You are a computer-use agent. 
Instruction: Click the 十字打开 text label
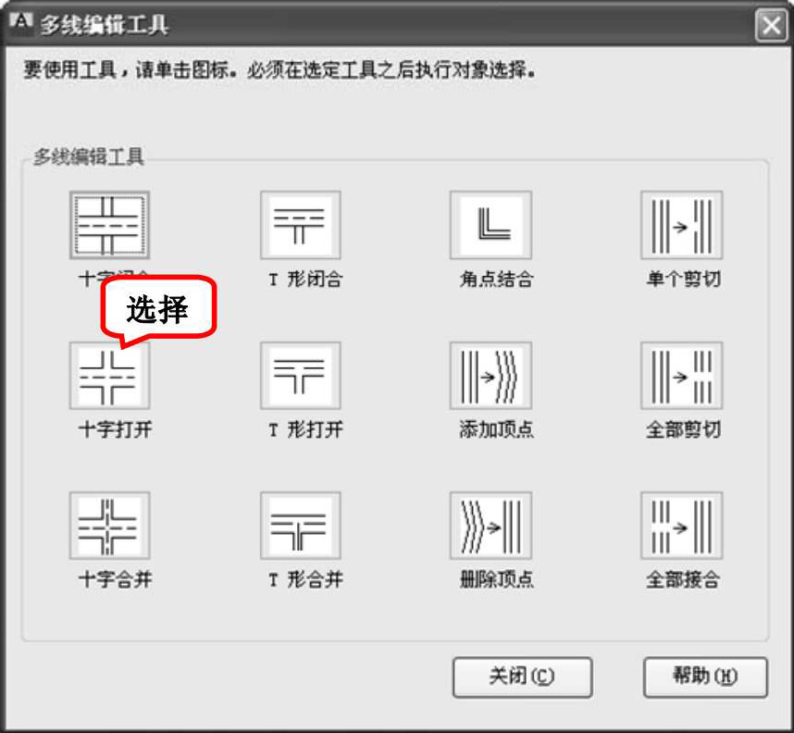pyautogui.click(x=116, y=429)
